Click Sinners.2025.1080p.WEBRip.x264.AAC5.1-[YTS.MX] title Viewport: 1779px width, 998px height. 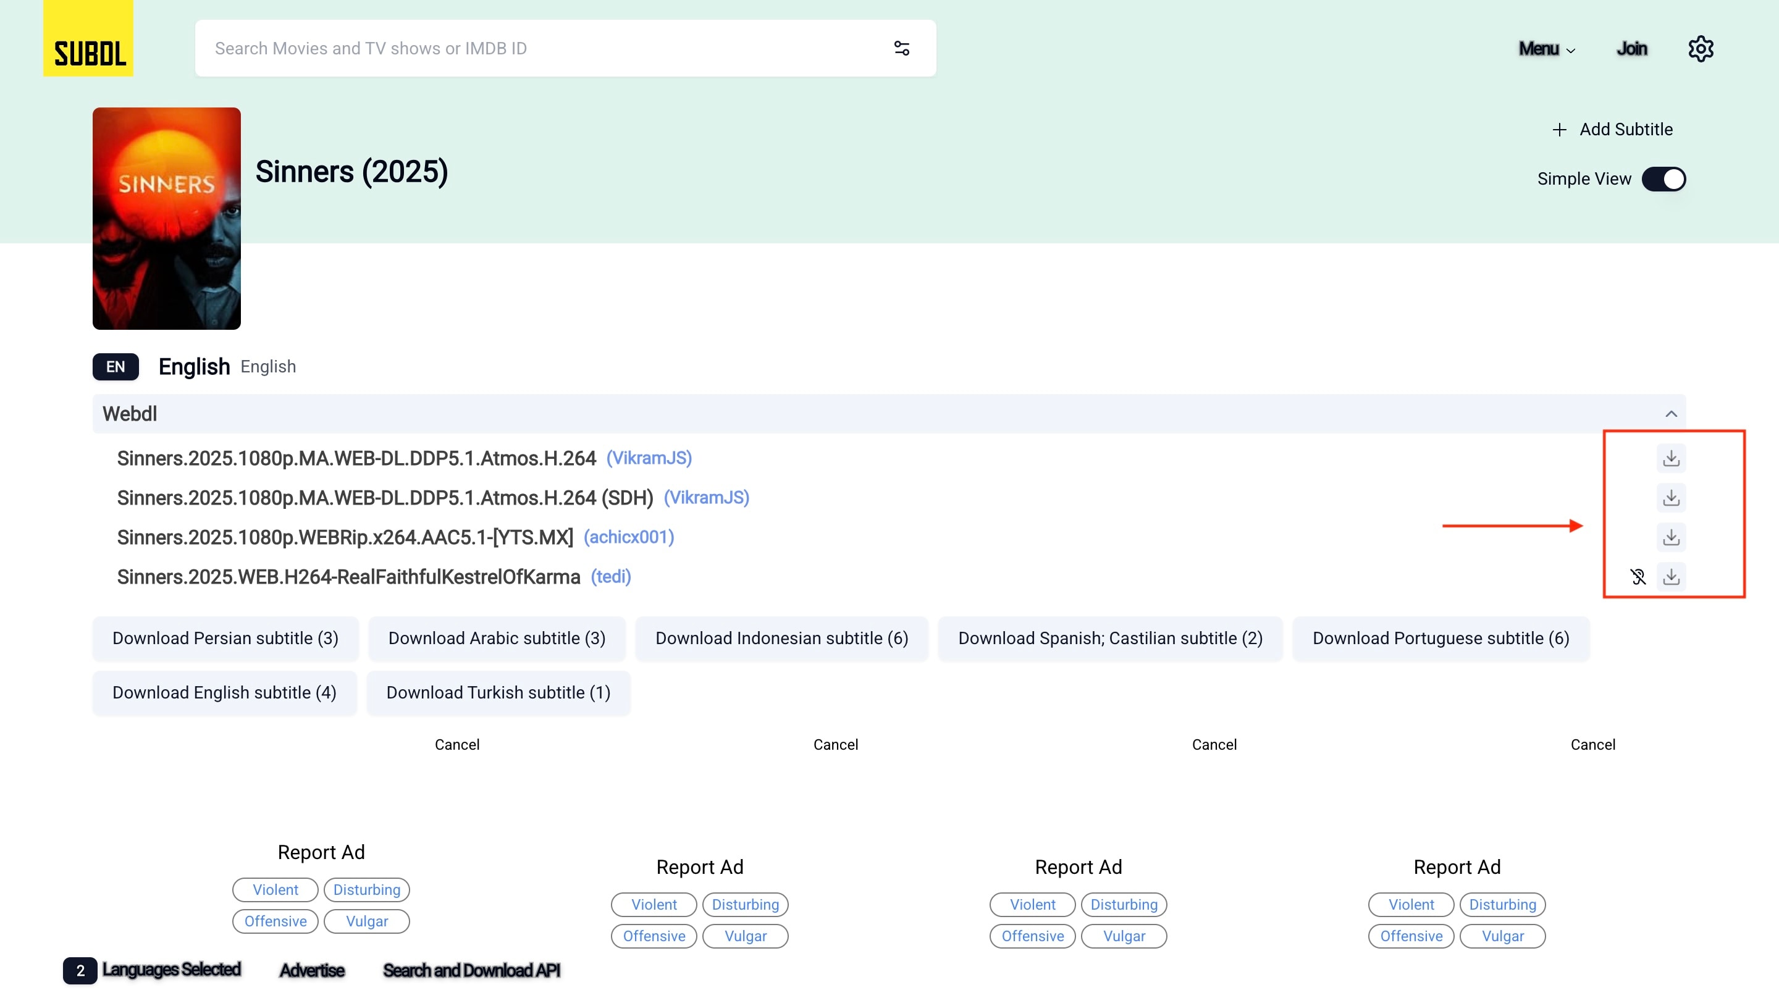click(x=345, y=537)
